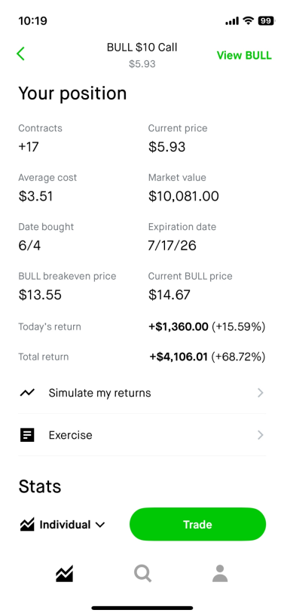Tap the battery indicator in status bar
The width and height of the screenshot is (284, 616).
(x=267, y=21)
